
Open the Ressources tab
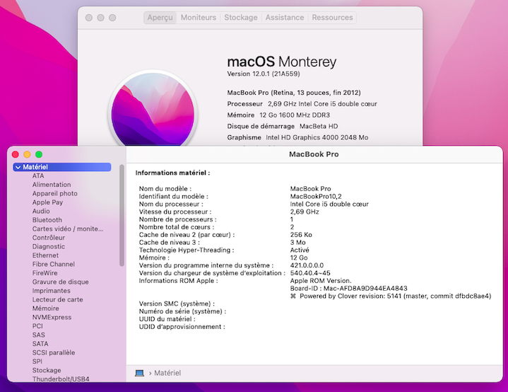[332, 18]
